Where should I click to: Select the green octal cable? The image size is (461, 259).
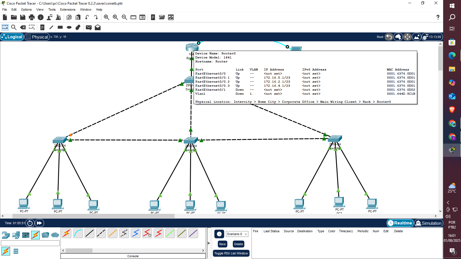pyautogui.click(x=170, y=233)
